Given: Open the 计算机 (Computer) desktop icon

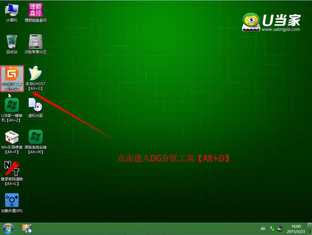Looking at the screenshot, I should pos(12,13).
